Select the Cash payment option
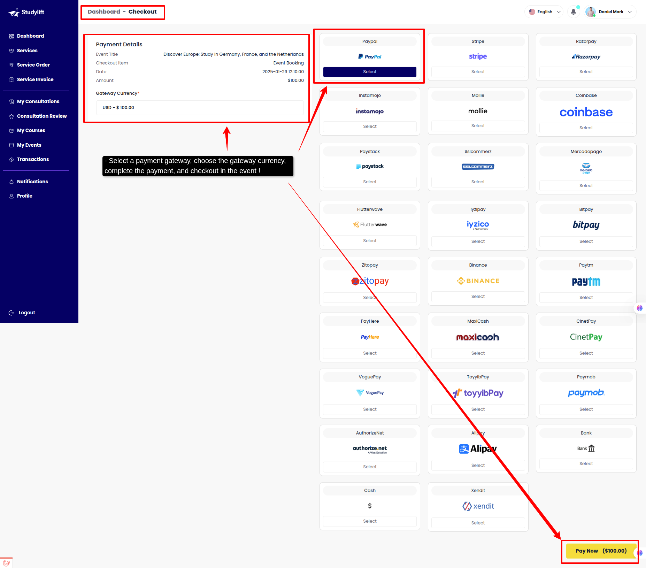This screenshot has height=568, width=646. click(x=370, y=521)
